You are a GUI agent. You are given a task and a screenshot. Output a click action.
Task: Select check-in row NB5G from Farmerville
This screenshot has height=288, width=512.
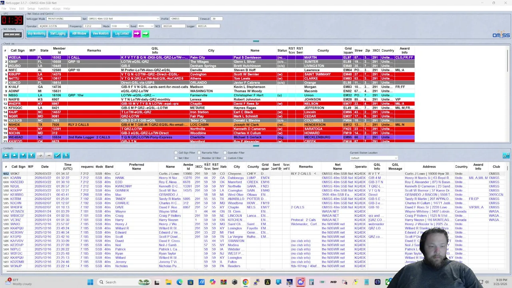coord(208,95)
